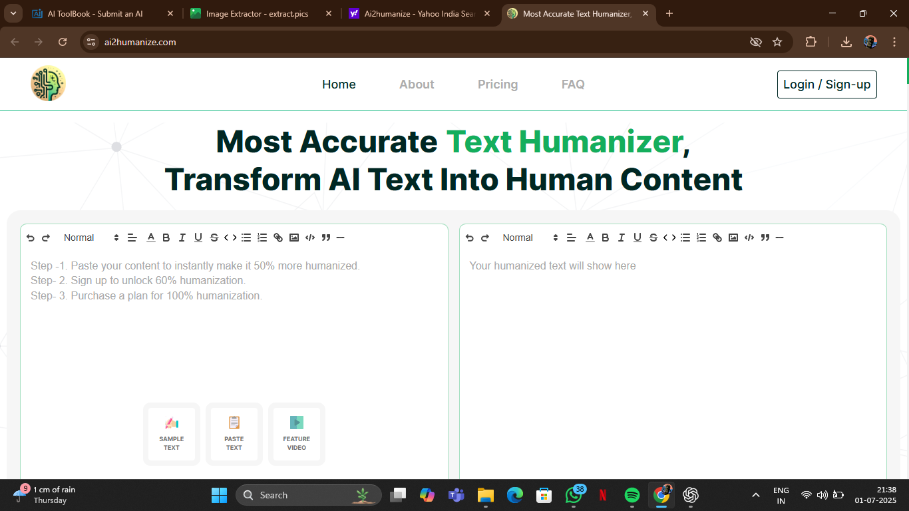Screen dimensions: 909x511
Task: Load the Sample Text
Action: coord(172,434)
